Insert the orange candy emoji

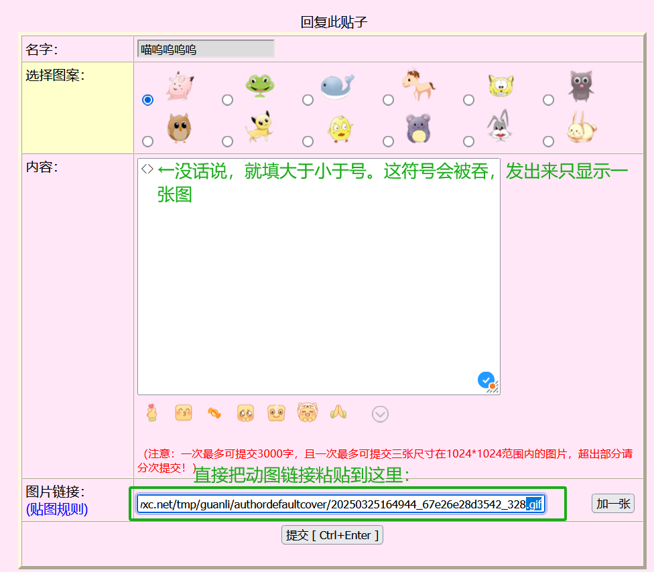(214, 413)
